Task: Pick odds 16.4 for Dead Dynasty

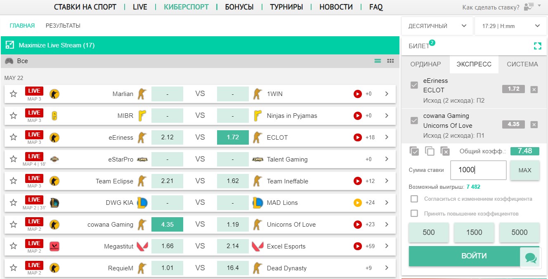Action: (x=233, y=268)
